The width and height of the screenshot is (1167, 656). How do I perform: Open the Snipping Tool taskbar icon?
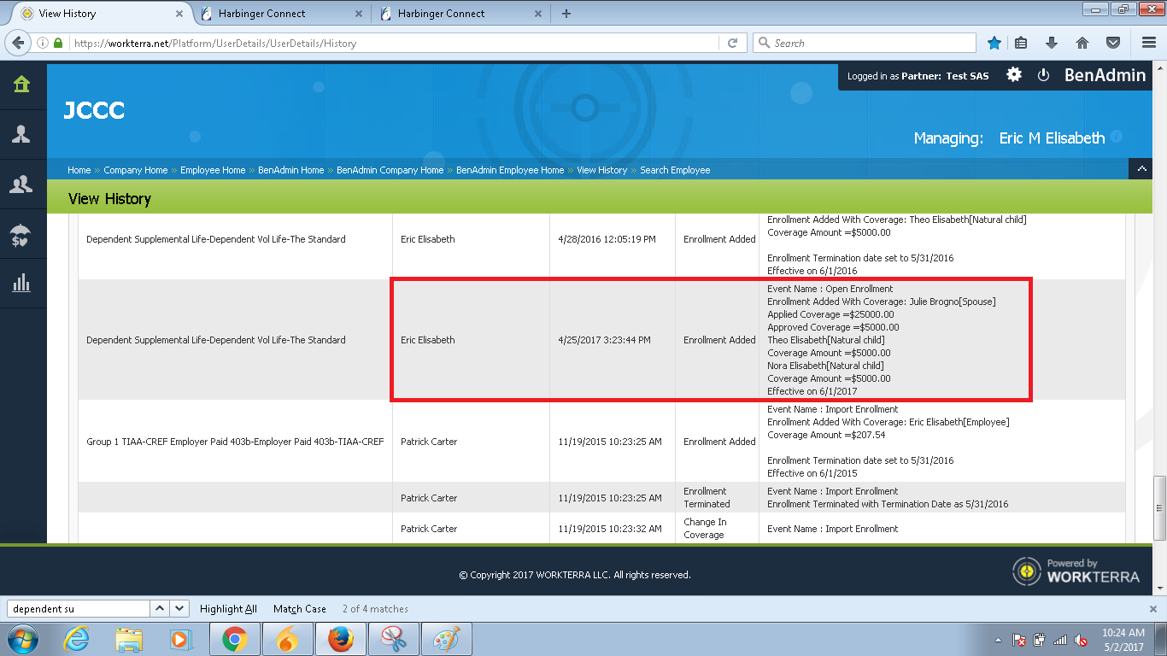(x=394, y=639)
